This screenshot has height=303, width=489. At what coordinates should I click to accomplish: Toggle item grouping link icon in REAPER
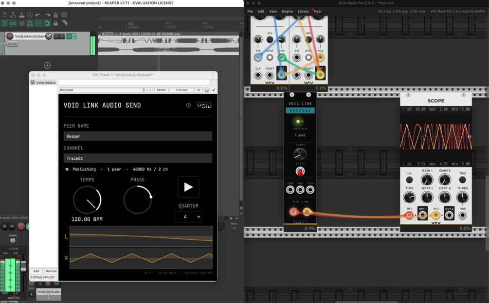point(13,23)
